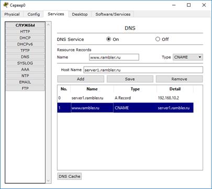Minimize the Сервер0 window
212x189 pixels.
tap(174, 5)
